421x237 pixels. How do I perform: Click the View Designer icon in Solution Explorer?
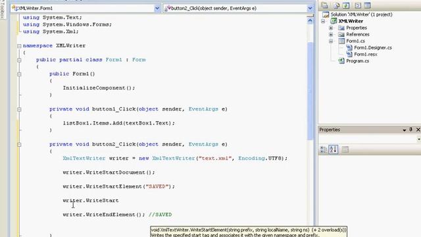click(x=367, y=5)
